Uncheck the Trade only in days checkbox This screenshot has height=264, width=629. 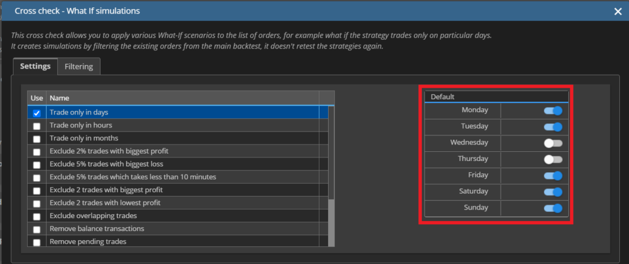37,113
